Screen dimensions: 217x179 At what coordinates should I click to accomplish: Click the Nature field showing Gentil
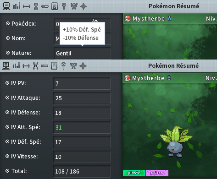point(82,53)
